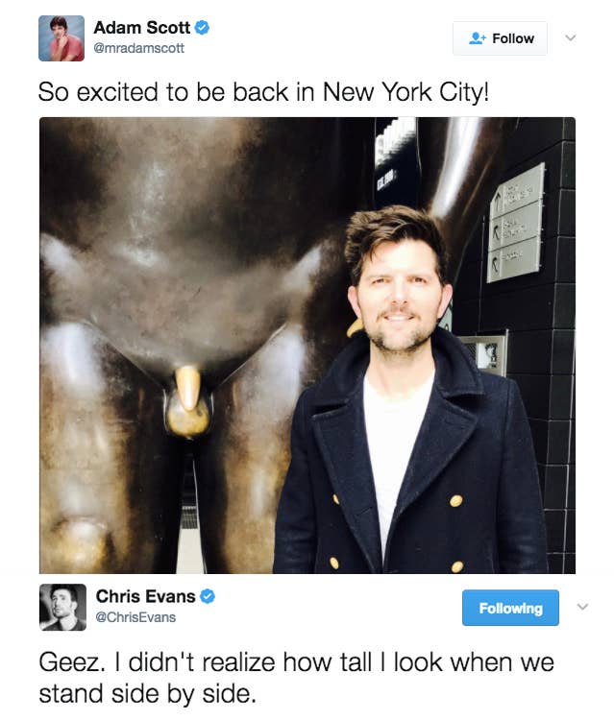Open the Chris Evans display name

point(146,596)
